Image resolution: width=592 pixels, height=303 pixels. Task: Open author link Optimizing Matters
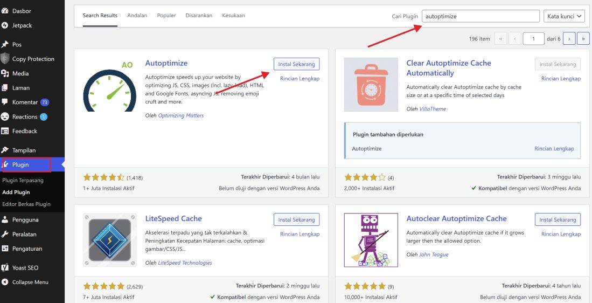pos(181,115)
